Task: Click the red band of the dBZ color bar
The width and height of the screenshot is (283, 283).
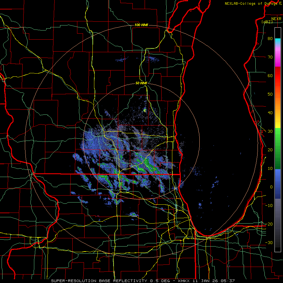Action: [x=278, y=76]
